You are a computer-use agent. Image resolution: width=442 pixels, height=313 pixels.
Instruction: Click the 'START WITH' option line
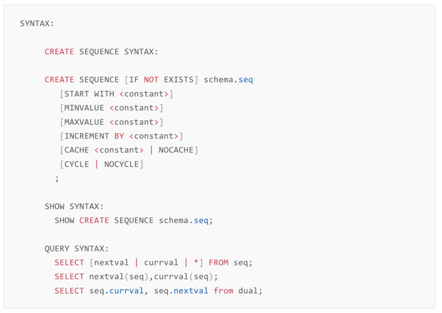[117, 94]
